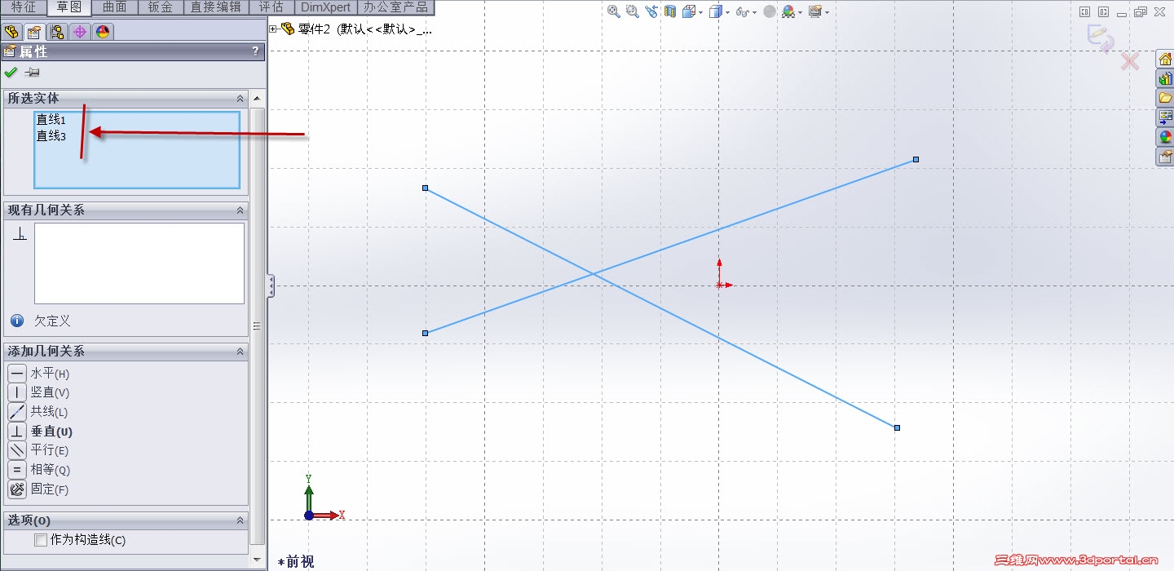Select 直线1 in selected entities list
This screenshot has width=1174, height=571.
point(51,120)
